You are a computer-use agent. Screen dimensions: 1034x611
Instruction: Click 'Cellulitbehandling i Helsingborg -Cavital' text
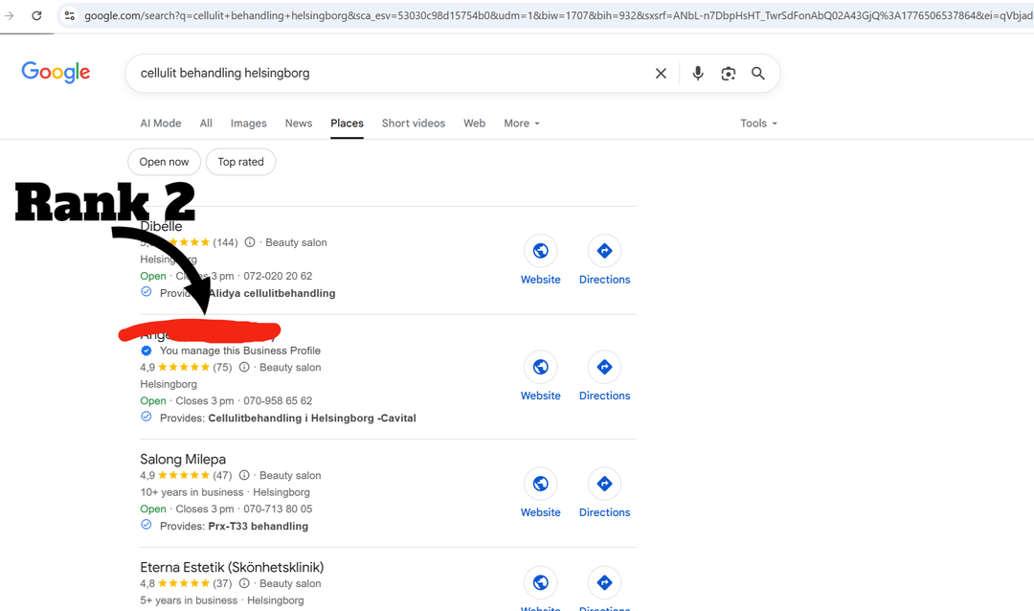pyautogui.click(x=312, y=419)
